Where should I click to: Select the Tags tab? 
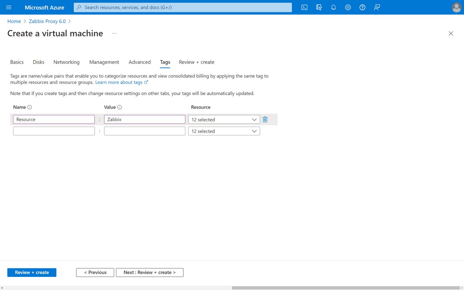pos(165,62)
